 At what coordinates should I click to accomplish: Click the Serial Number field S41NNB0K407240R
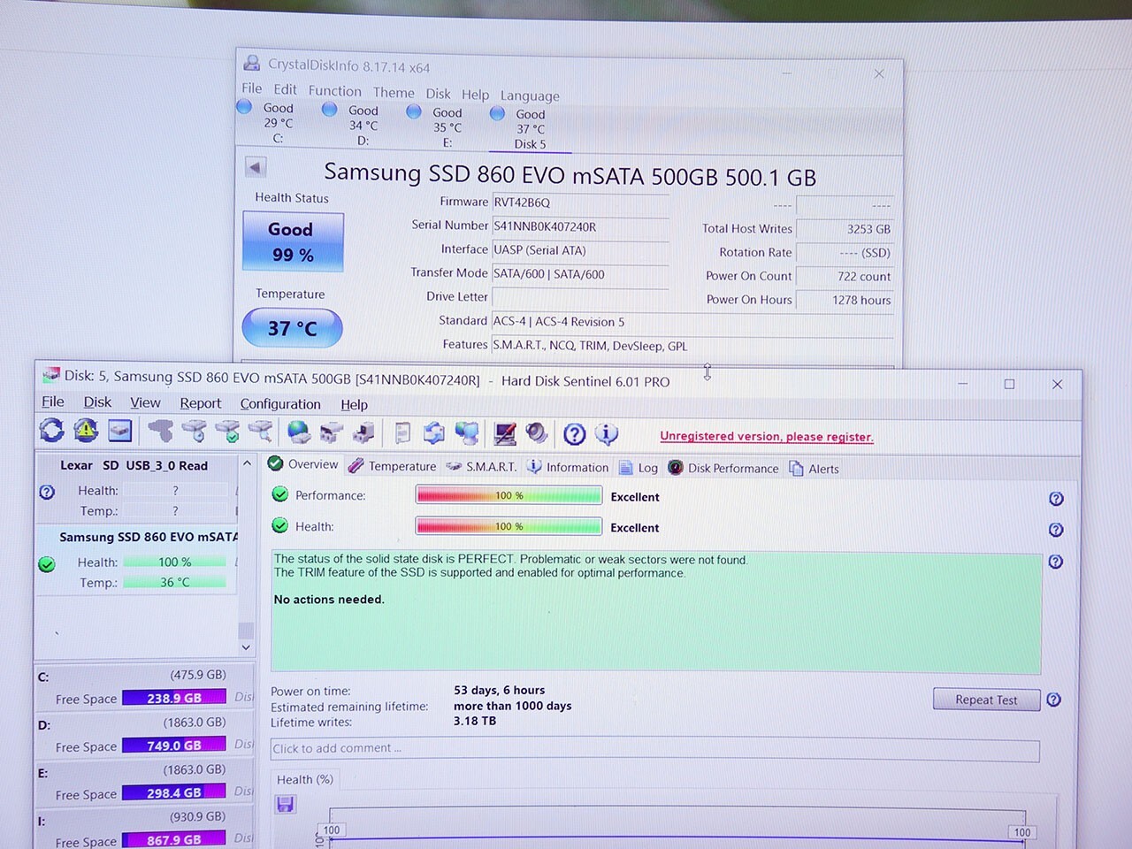point(580,226)
